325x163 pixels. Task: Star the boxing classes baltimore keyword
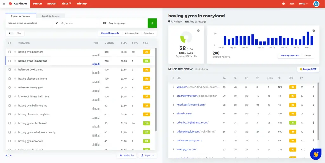tap(15, 79)
